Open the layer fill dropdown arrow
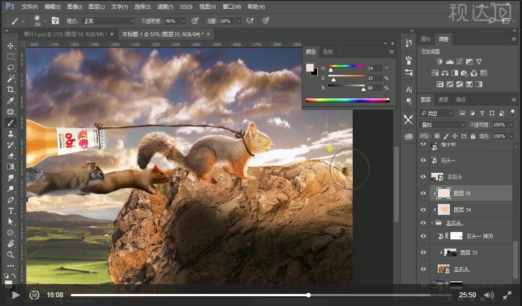Screen dimensions: 522x306 point(511,136)
